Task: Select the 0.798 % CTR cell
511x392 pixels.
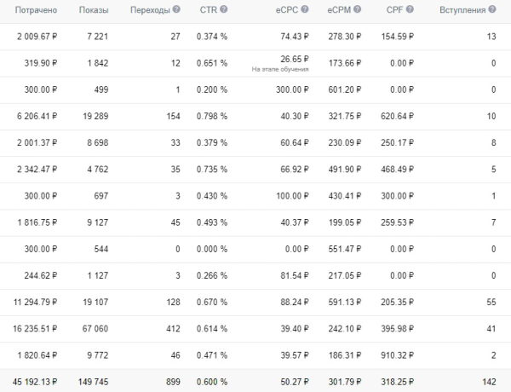Action: (x=211, y=137)
